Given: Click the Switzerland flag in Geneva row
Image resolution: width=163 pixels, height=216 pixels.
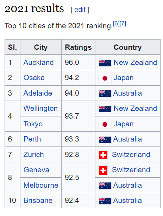Looking at the screenshot, I should (103, 170).
